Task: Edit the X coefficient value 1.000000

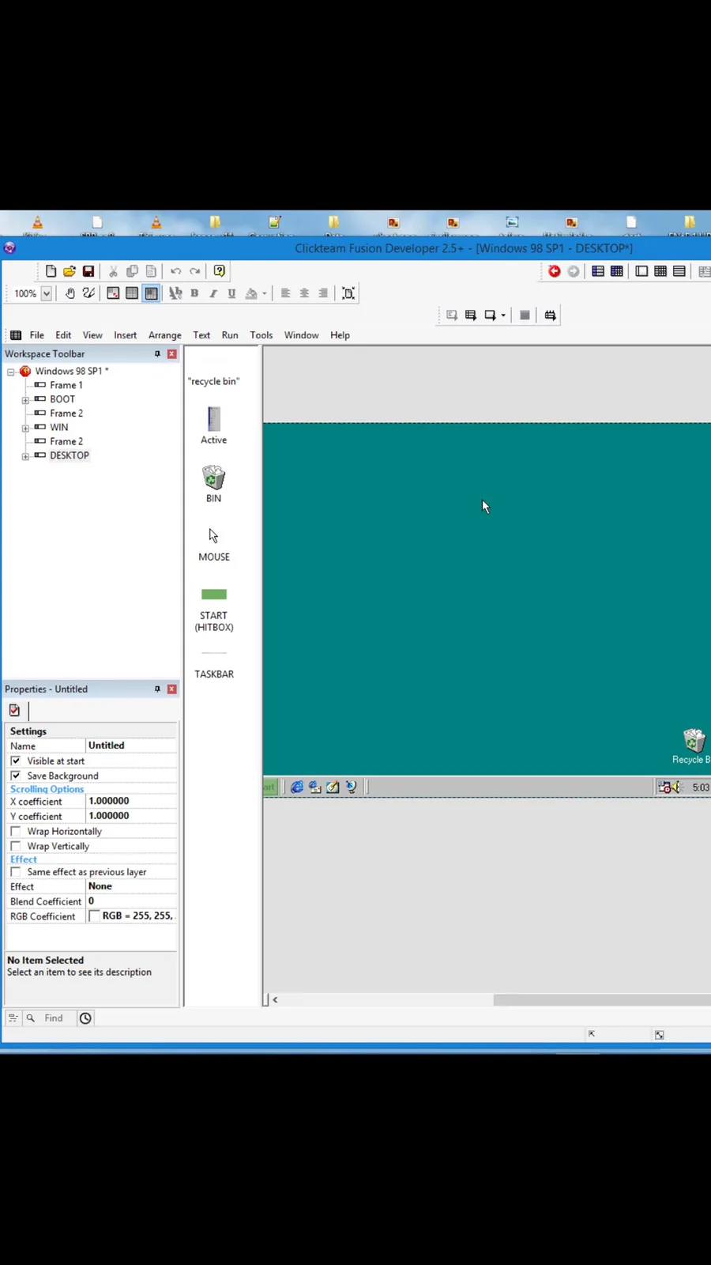Action: [x=131, y=801]
